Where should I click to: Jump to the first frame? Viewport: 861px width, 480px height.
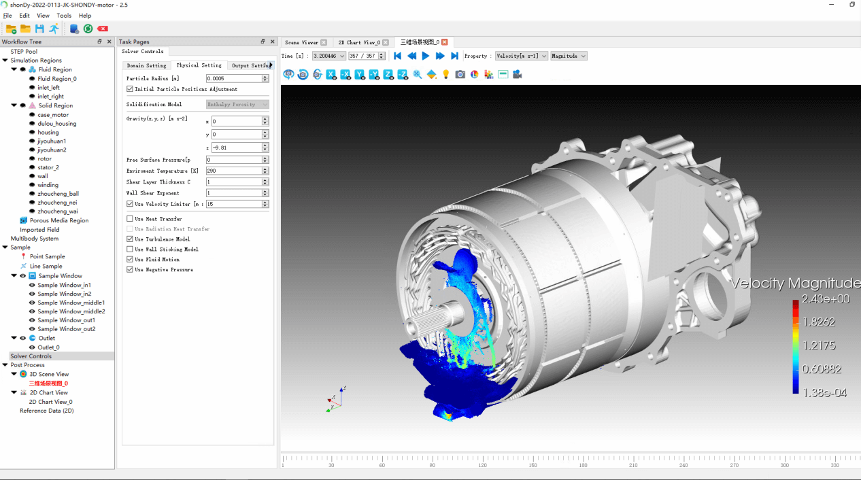pos(397,56)
